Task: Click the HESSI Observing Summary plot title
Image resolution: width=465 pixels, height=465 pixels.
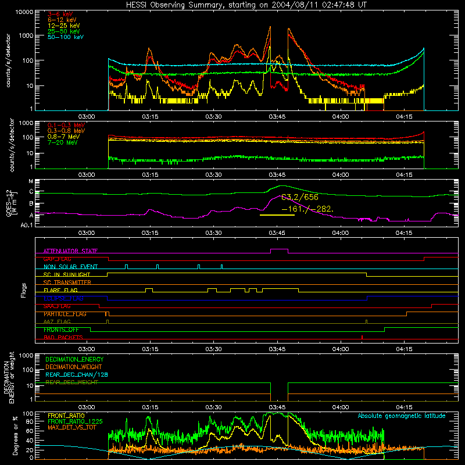Action: click(246, 5)
